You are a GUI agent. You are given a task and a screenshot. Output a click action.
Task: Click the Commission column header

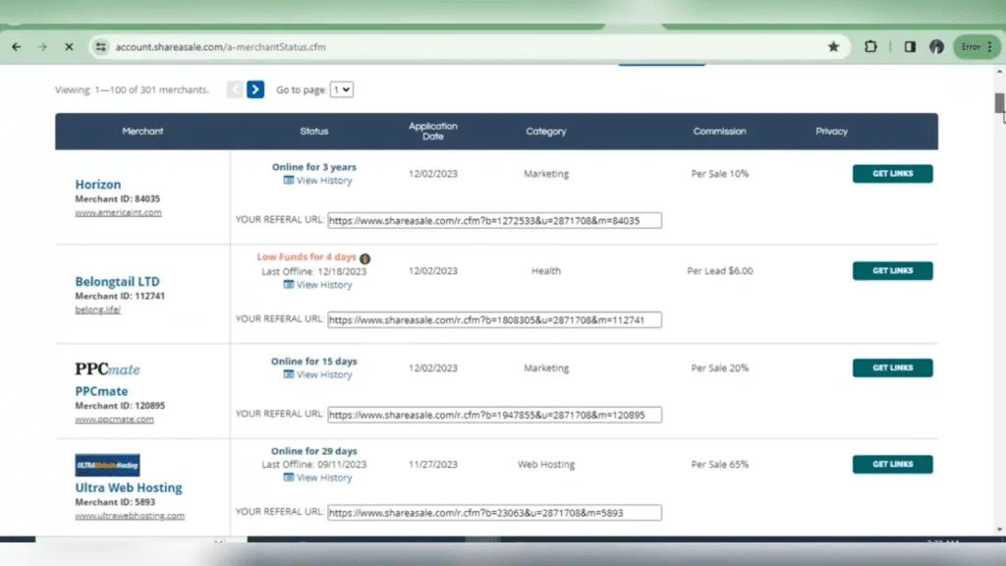pyautogui.click(x=719, y=131)
